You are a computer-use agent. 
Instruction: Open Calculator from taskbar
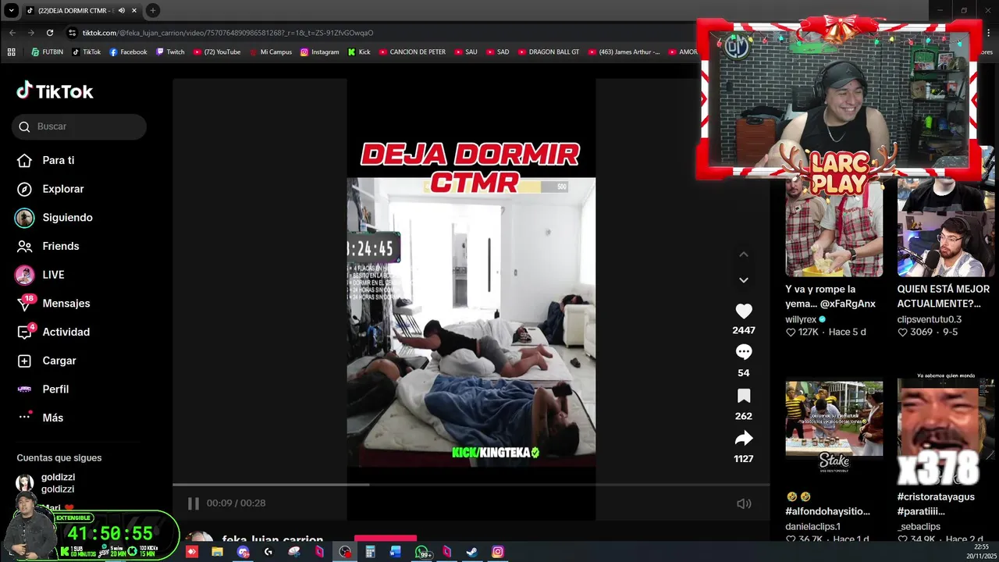click(x=370, y=552)
